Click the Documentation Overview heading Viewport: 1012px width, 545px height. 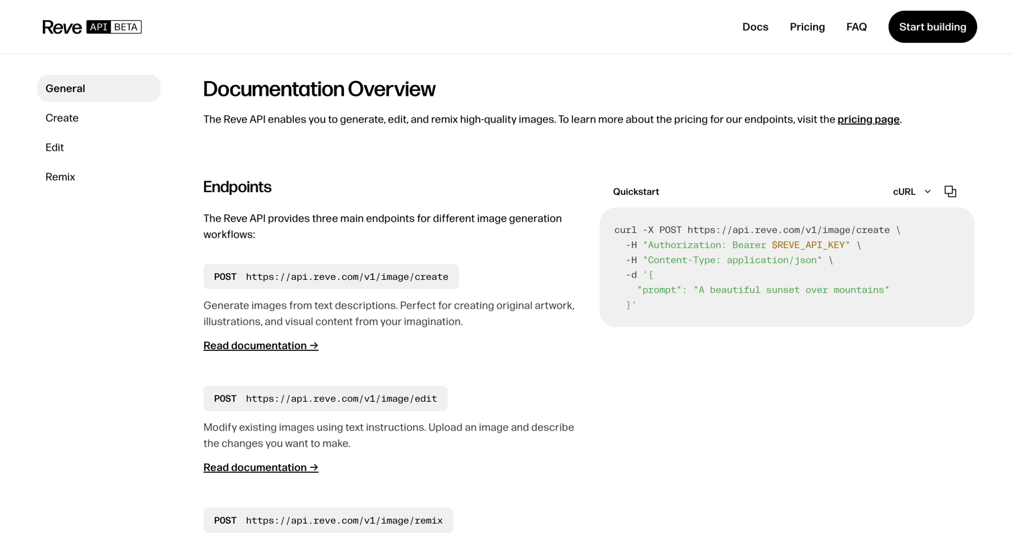click(319, 88)
